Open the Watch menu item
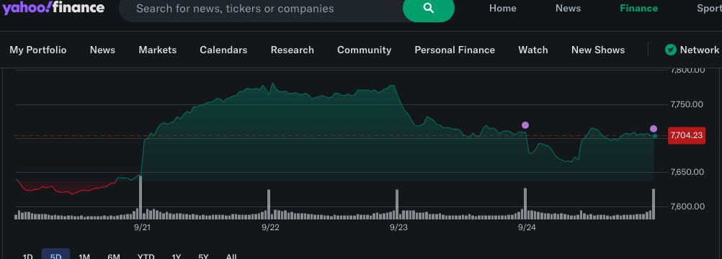The image size is (722, 259). [533, 50]
